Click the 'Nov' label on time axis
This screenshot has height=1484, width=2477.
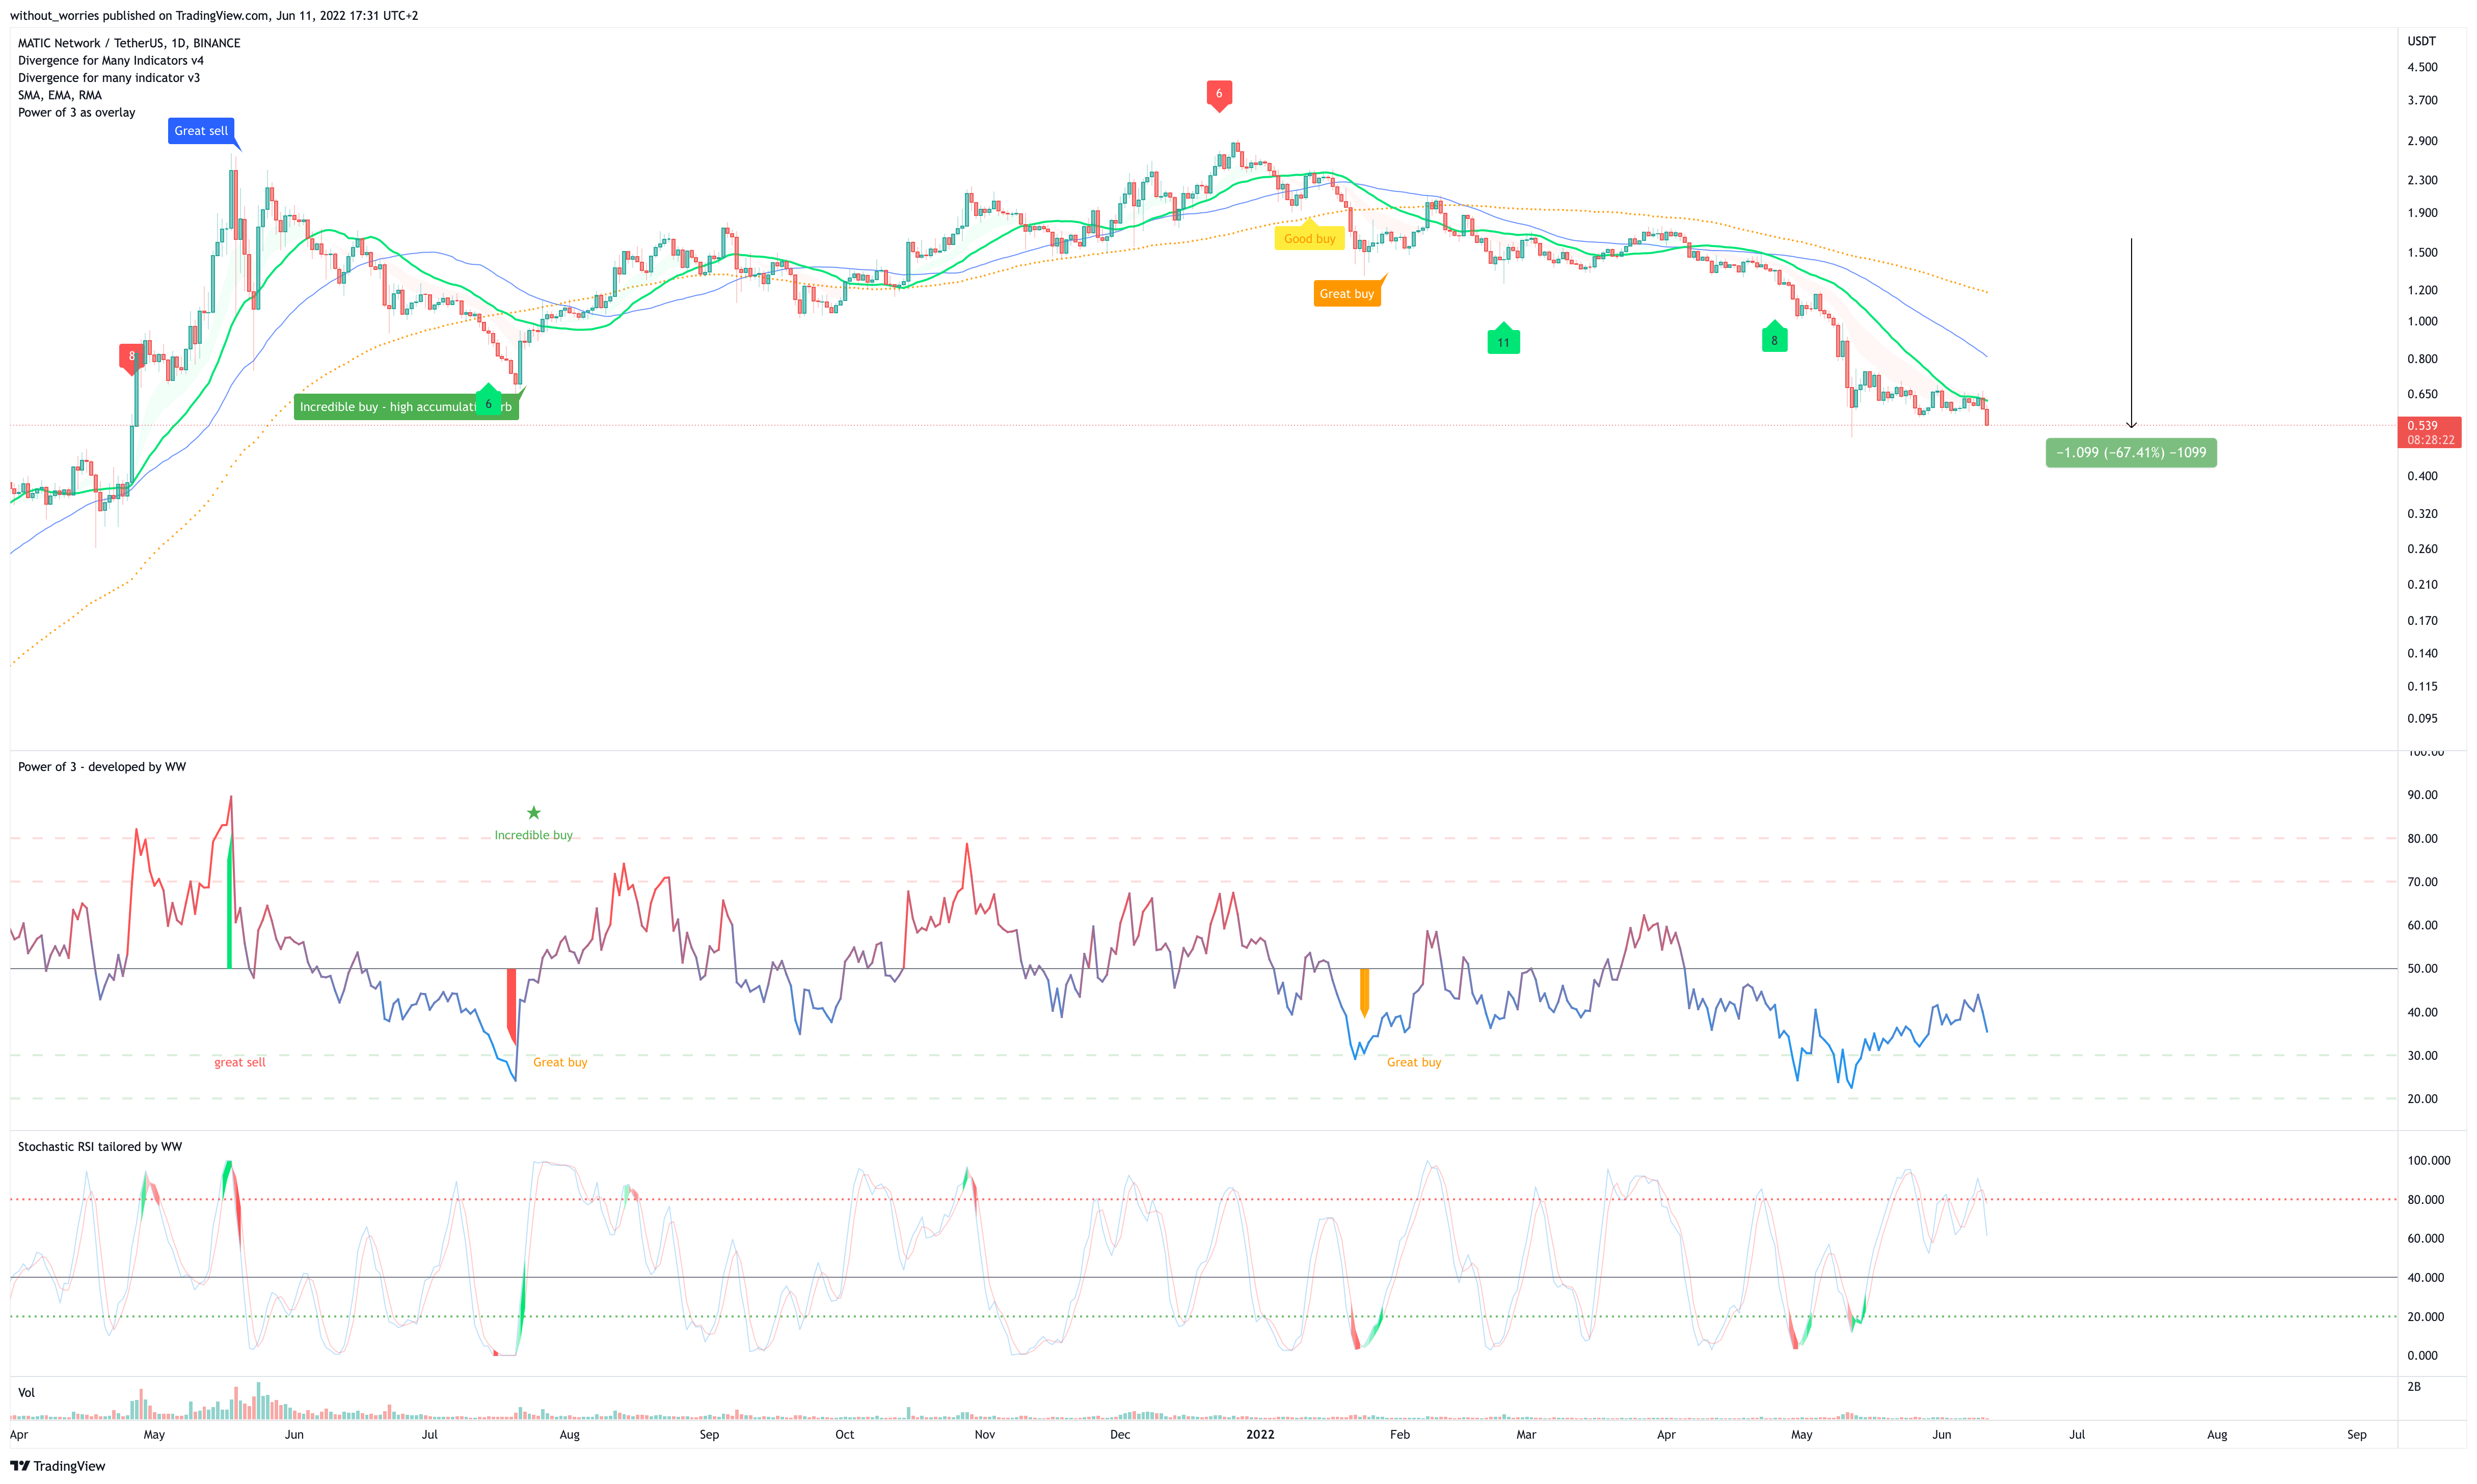click(x=984, y=1434)
